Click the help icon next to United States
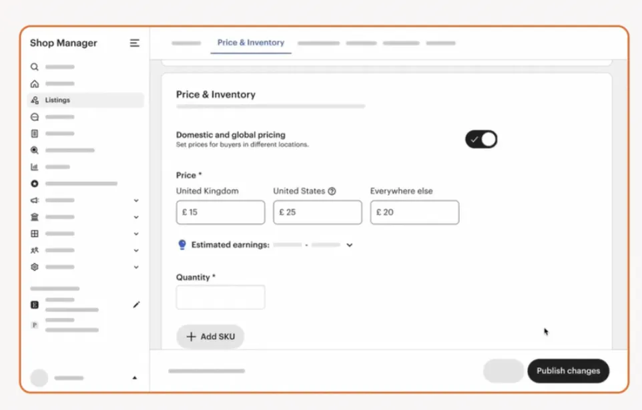The height and width of the screenshot is (410, 642). click(332, 191)
